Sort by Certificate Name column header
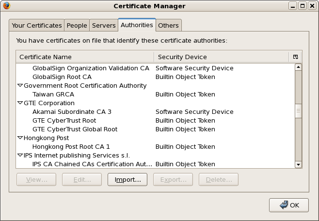This screenshot has height=221, width=319. point(85,57)
